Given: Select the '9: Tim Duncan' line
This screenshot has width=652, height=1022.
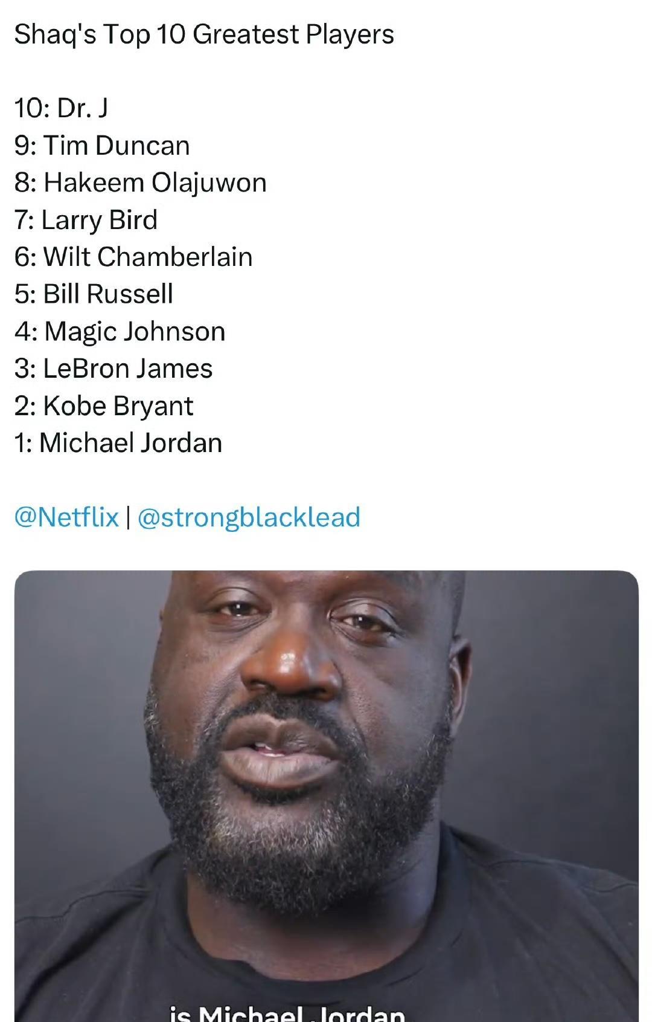Looking at the screenshot, I should pos(102,146).
